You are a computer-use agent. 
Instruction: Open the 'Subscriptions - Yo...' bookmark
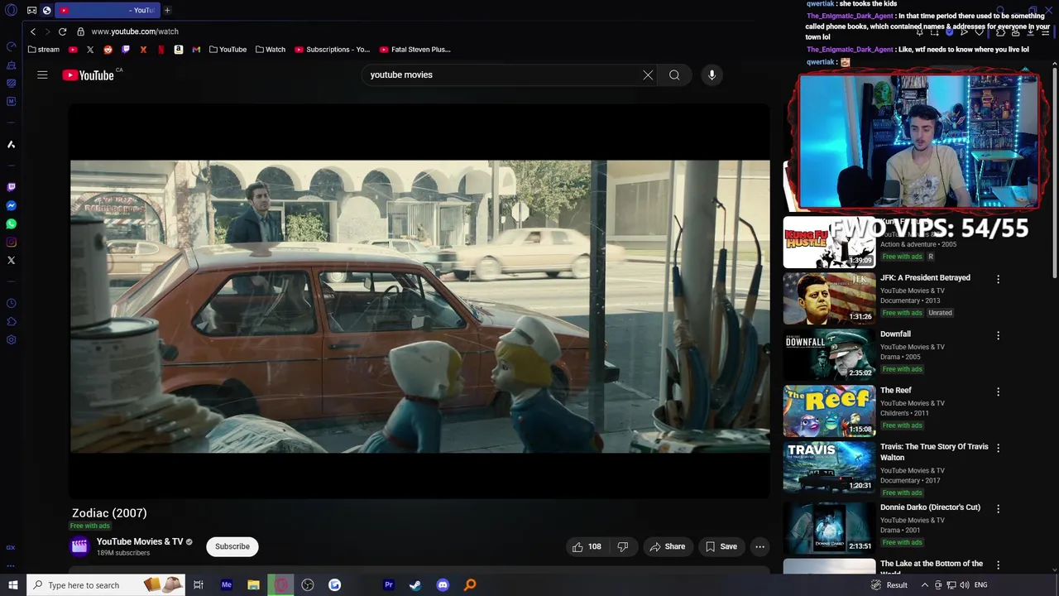point(333,50)
